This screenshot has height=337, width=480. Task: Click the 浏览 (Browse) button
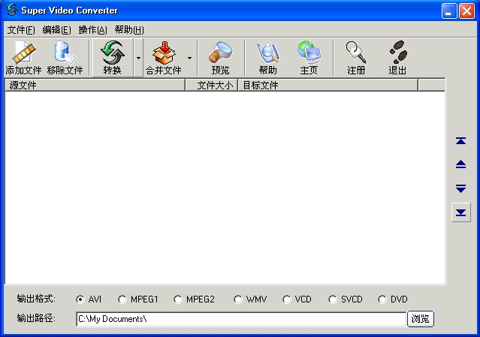pyautogui.click(x=421, y=319)
